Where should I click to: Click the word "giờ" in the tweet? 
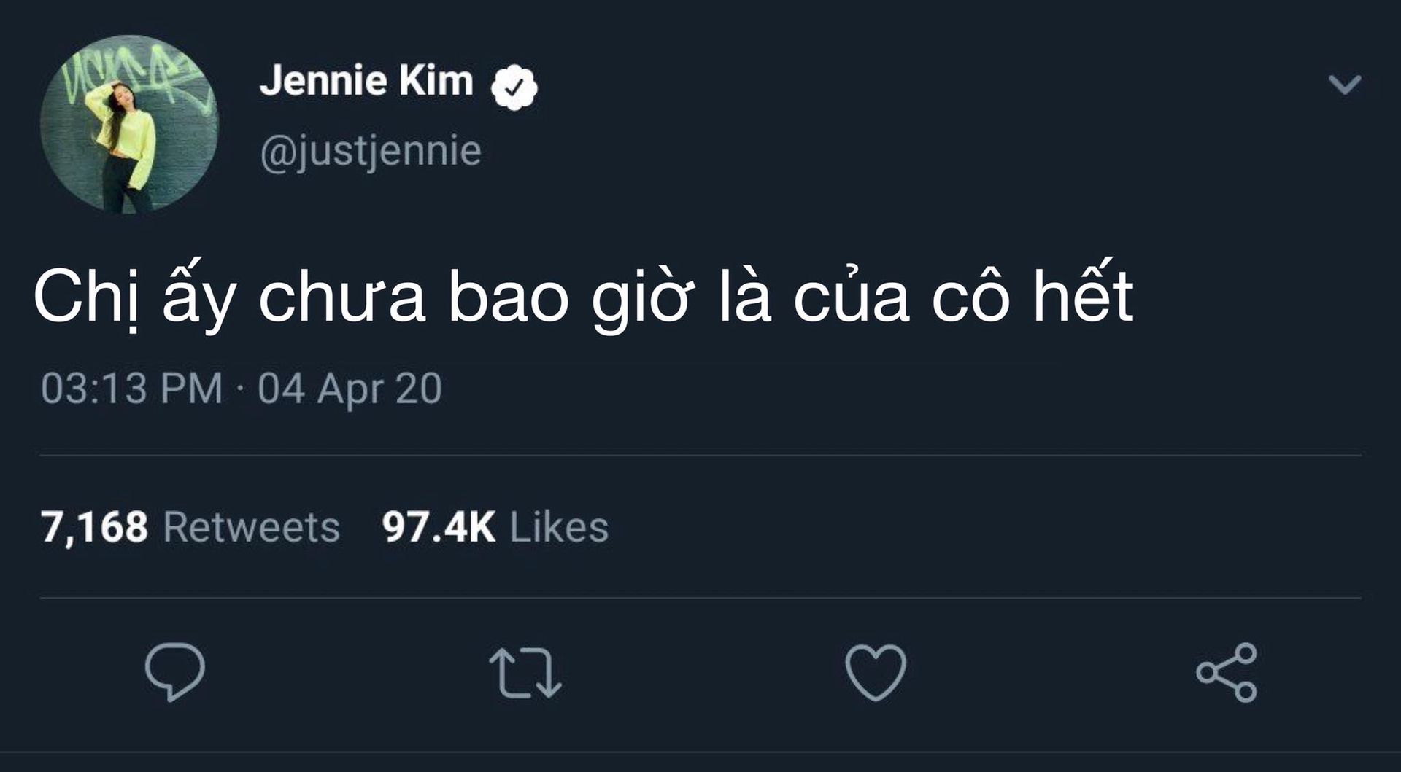point(640,299)
